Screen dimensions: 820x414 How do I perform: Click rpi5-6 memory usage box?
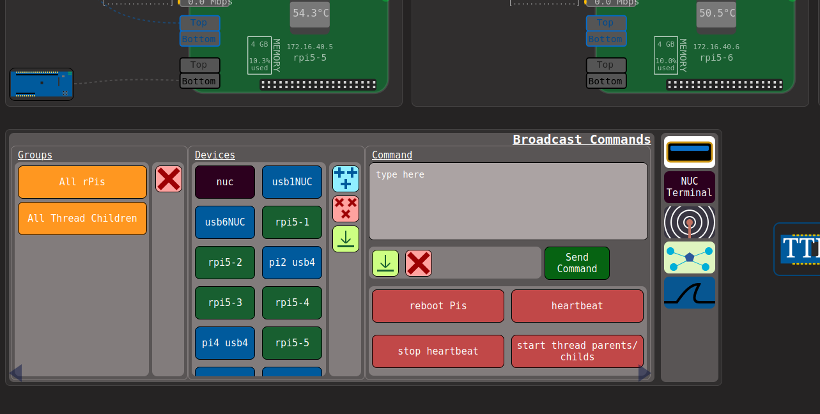click(666, 56)
